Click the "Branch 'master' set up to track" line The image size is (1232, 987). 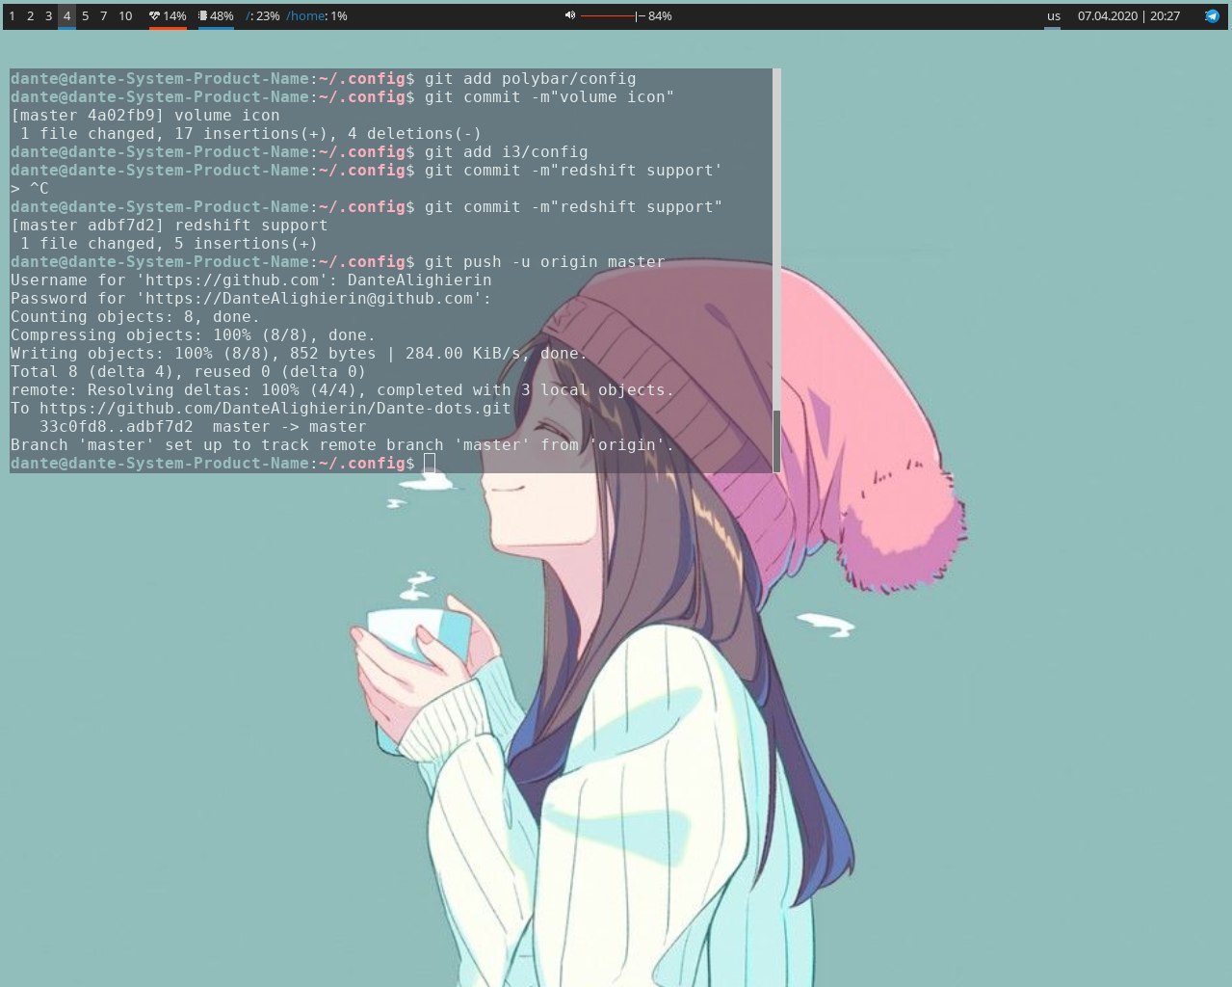tap(343, 445)
